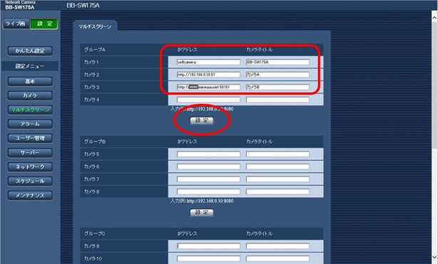Open the カメラ settings menu

[30, 95]
